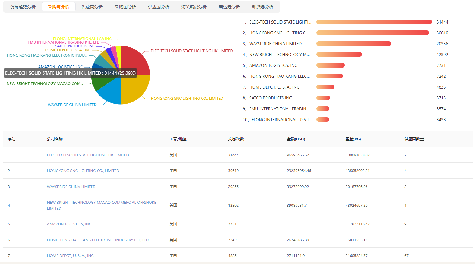Click the WAYSPRIDE CHINA ranking bar

354,44
